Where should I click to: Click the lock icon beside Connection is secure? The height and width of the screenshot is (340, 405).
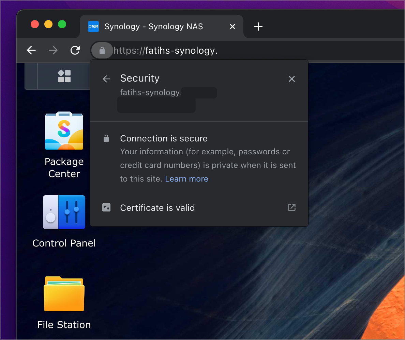pos(106,138)
